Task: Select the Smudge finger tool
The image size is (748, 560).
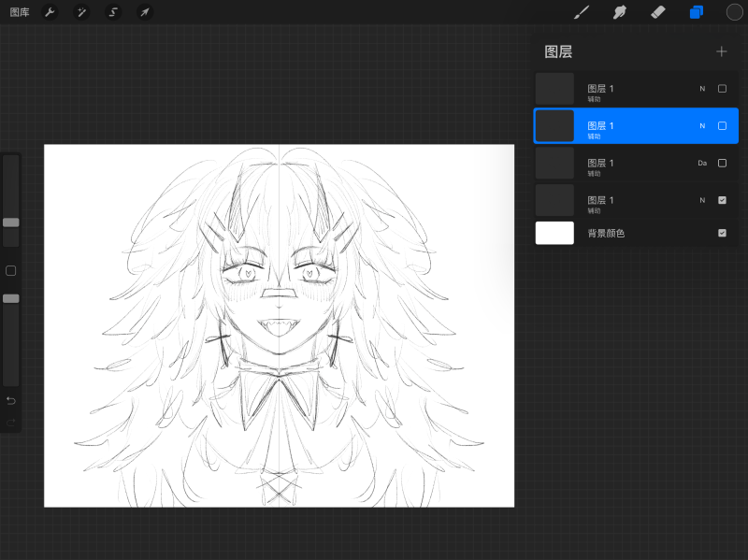Action: (620, 12)
